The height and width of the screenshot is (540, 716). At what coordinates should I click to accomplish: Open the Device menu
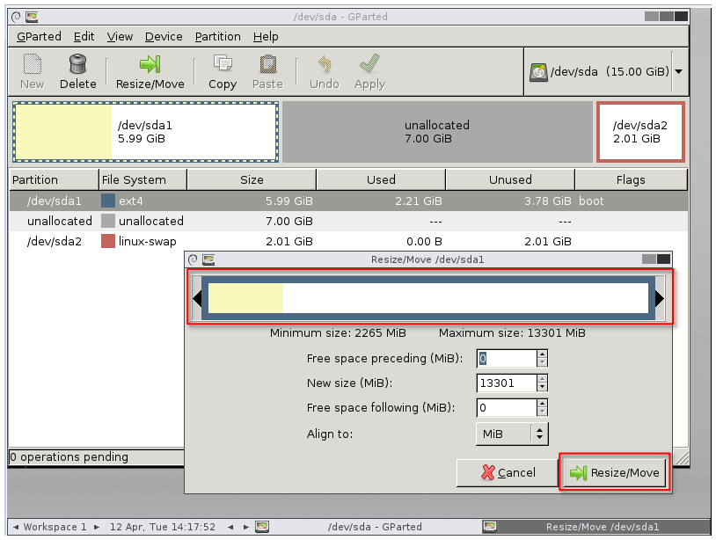(x=164, y=37)
